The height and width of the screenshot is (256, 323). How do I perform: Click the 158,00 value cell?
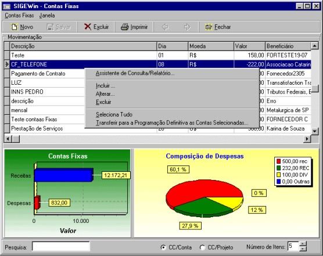coord(249,55)
